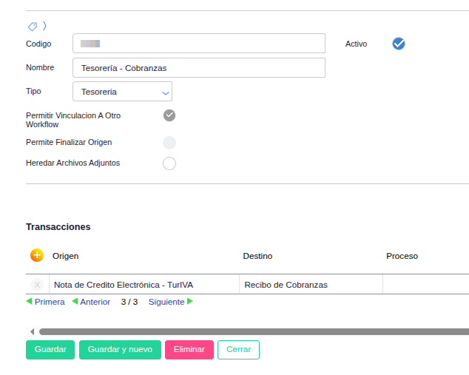This screenshot has width=469, height=375.
Task: Click the chevron arrow next to tag icon
Action: pos(44,27)
